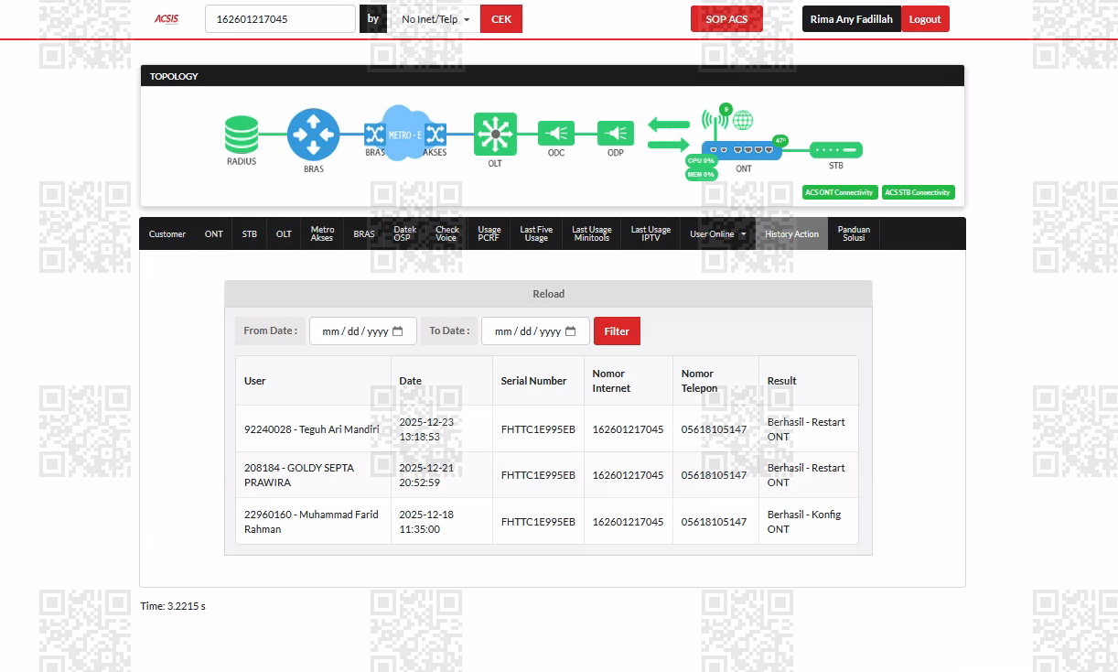
Task: Click the left BRAS switch icon beside Metro-E
Action: pyautogui.click(x=375, y=135)
